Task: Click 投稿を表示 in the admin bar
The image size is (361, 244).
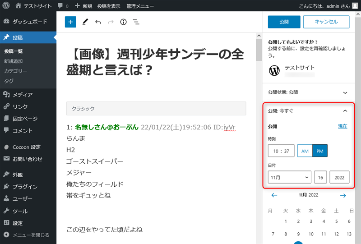Action: (109, 6)
